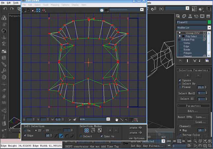Select Vertex sub-object selection mode icon
Screen dimensions: 213x149
(86, 131)
